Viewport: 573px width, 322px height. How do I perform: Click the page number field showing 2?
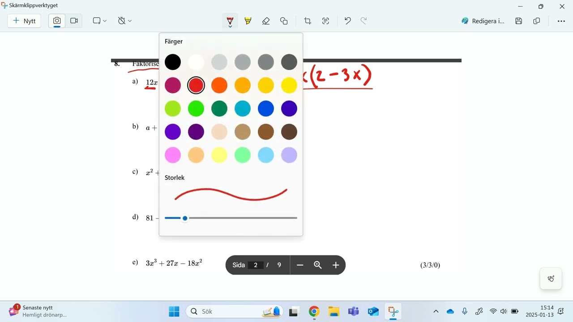coord(256,265)
